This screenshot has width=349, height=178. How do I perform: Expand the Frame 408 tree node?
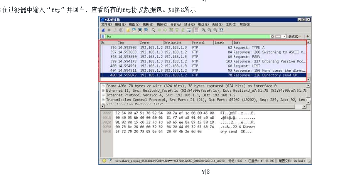coord(103,86)
